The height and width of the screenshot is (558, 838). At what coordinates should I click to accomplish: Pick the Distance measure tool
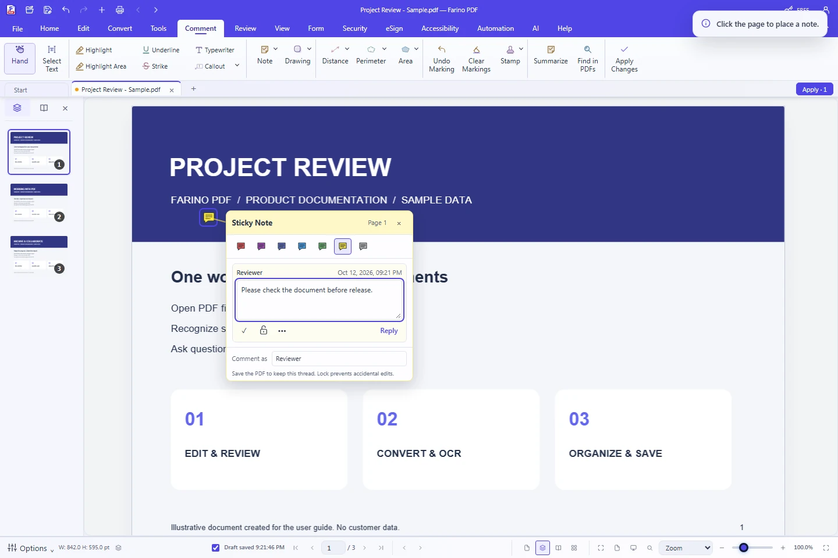pos(335,56)
